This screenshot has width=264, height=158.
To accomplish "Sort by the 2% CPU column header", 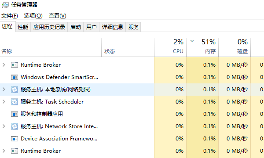I will coord(170,47).
